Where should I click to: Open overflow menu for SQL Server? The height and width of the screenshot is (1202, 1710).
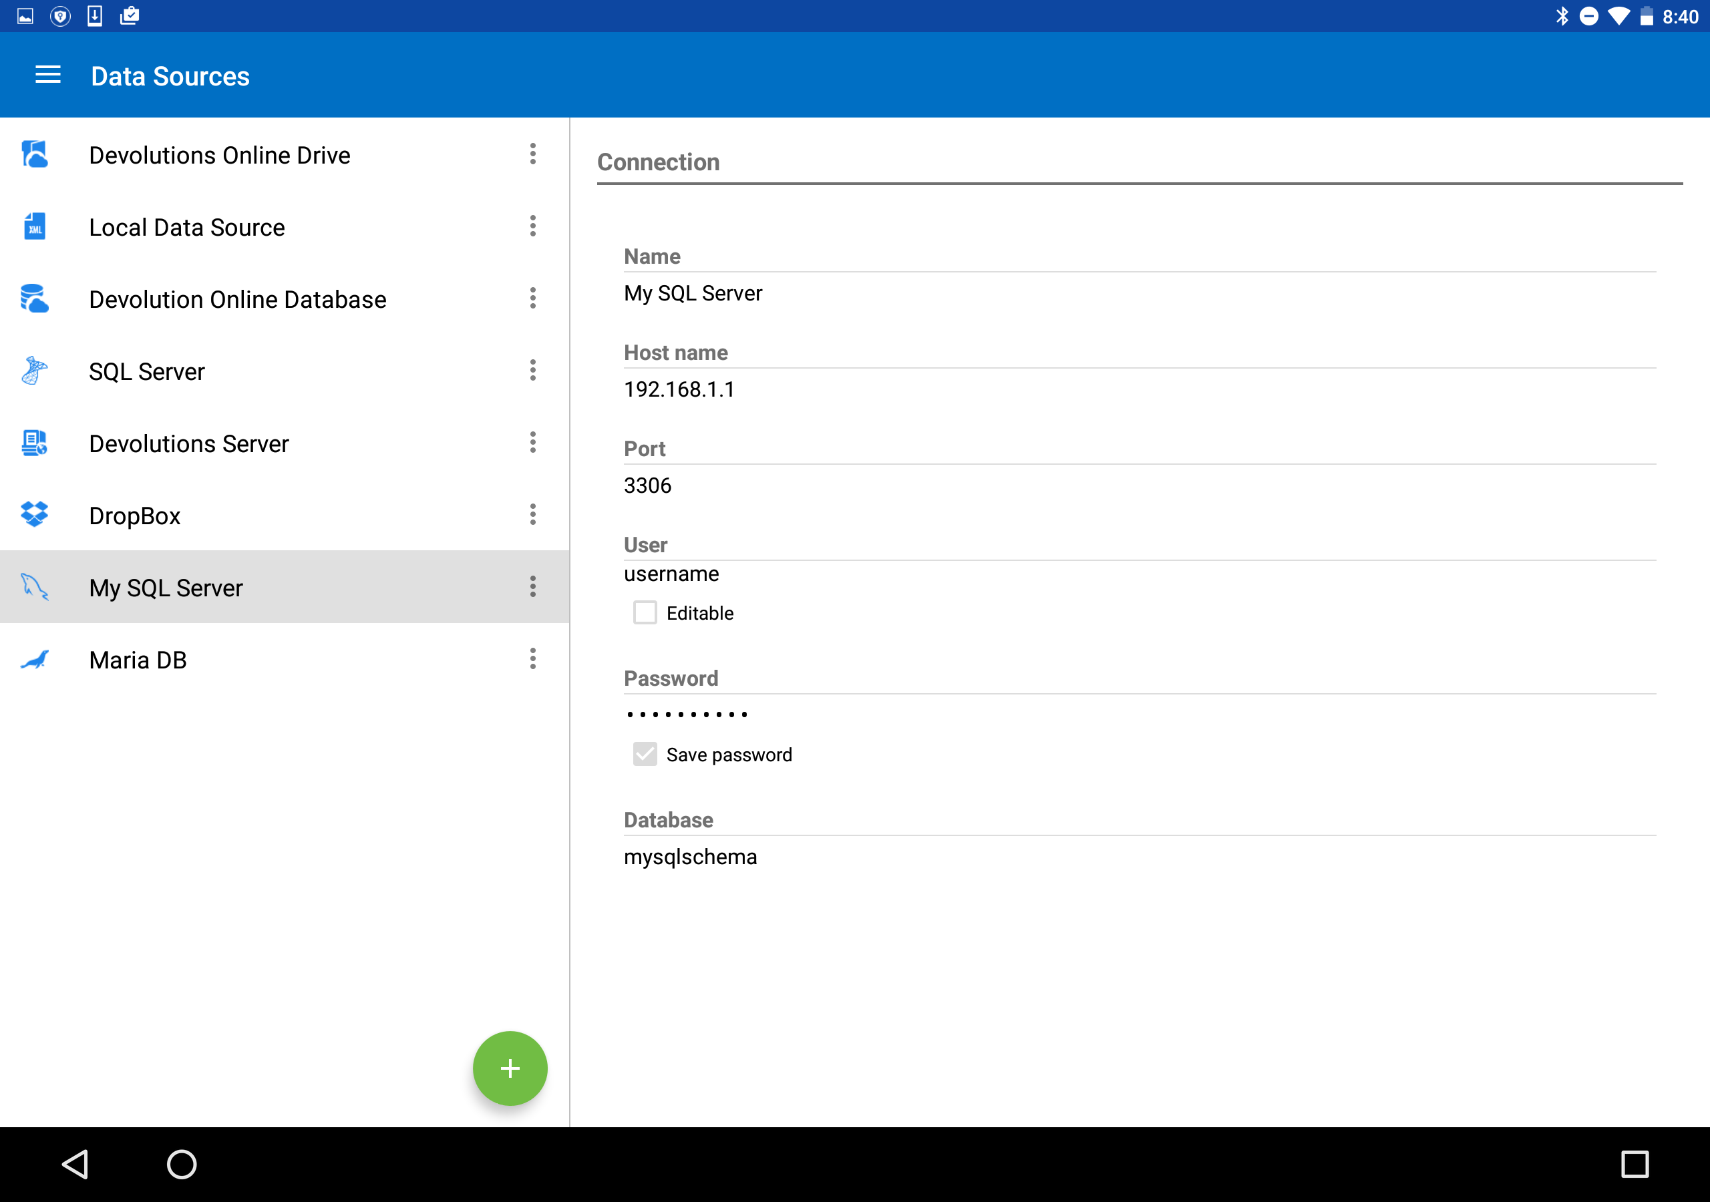pyautogui.click(x=532, y=371)
